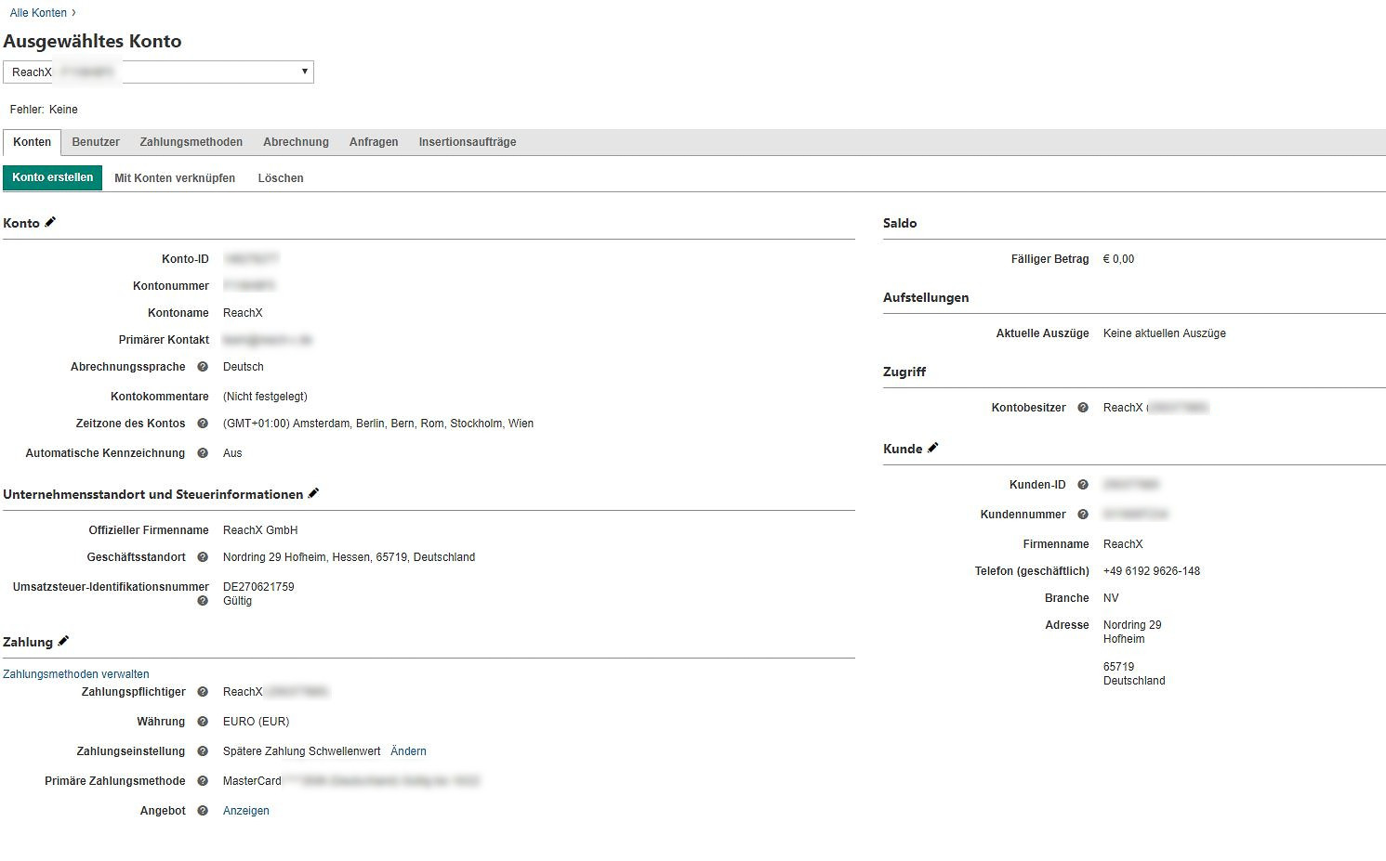This screenshot has height=861, width=1386.
Task: Select the VAT number DE270621759
Action: click(x=258, y=587)
